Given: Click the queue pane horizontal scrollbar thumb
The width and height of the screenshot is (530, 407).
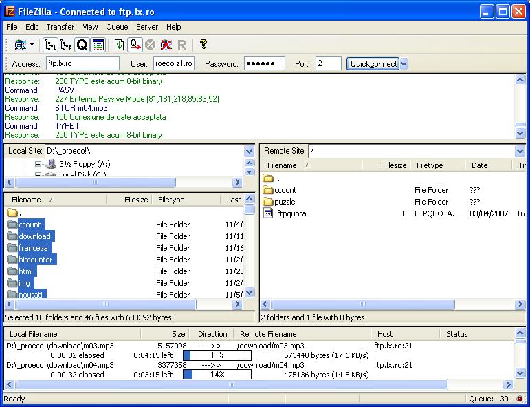Looking at the screenshot, I should click(x=232, y=385).
